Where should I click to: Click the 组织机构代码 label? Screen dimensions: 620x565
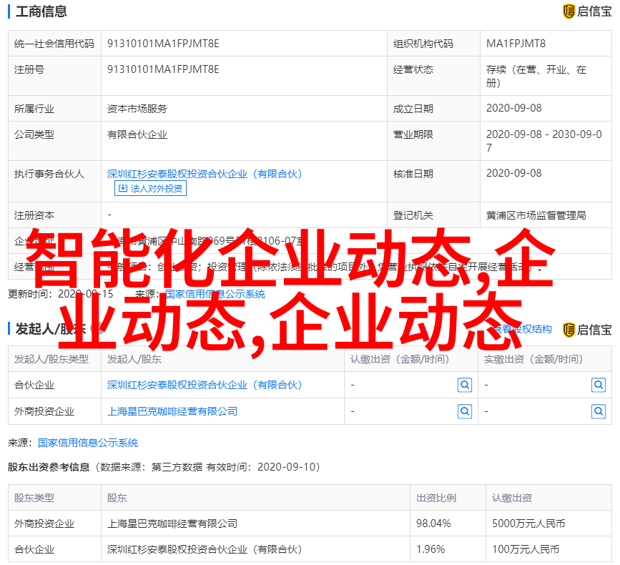coord(423,44)
